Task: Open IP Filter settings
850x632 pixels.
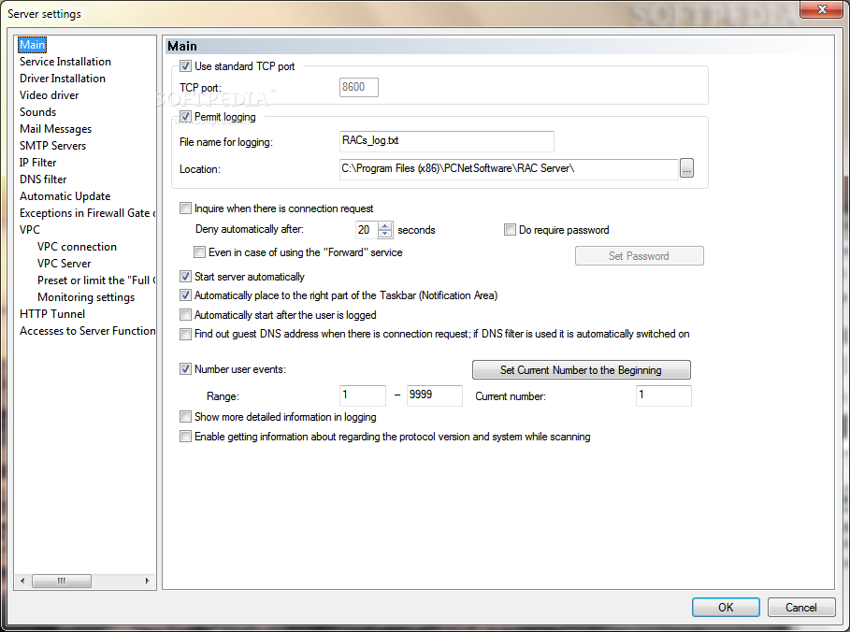Action: (x=37, y=163)
